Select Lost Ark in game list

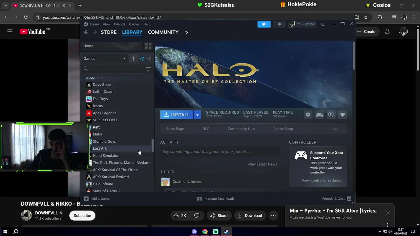100,148
